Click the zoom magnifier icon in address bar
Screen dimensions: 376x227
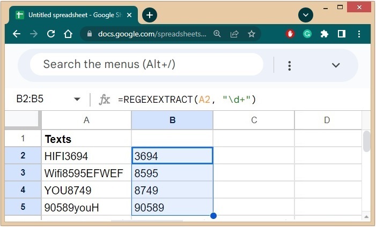pos(217,34)
